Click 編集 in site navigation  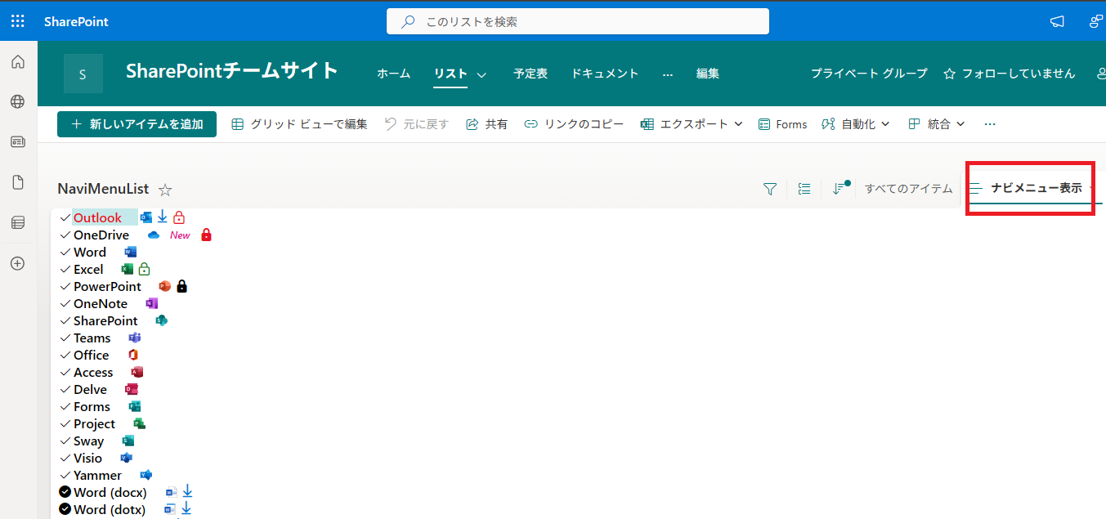[708, 74]
